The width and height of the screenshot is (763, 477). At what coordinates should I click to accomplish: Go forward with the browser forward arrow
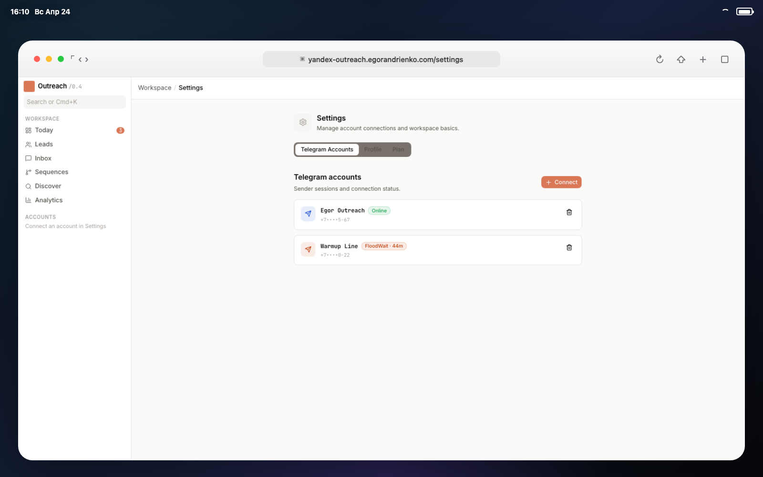coord(87,60)
